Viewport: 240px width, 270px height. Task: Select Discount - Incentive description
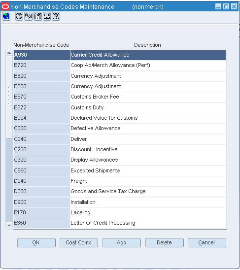[x=148, y=150]
